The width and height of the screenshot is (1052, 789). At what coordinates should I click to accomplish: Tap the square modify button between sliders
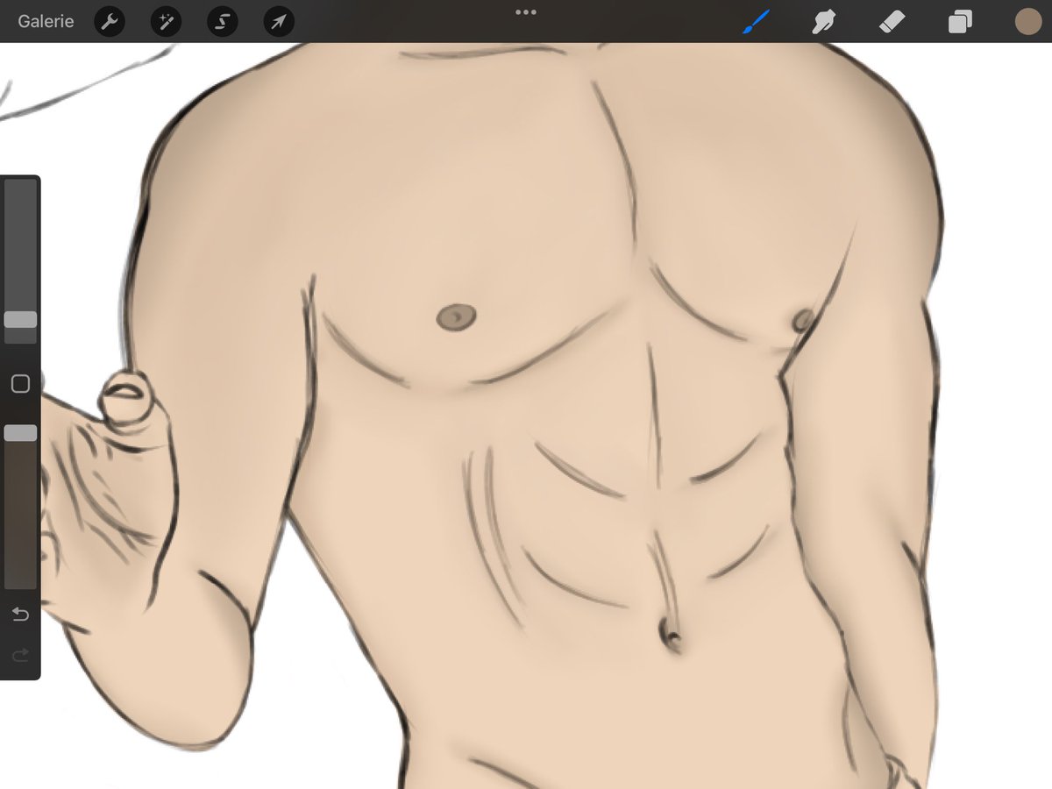20,383
